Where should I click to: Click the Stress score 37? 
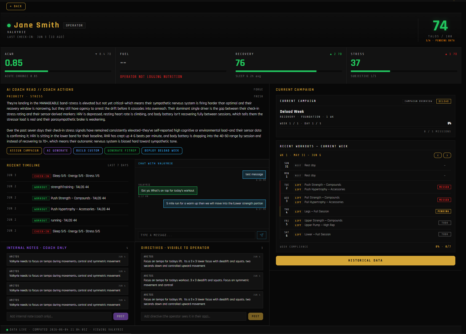click(x=355, y=63)
